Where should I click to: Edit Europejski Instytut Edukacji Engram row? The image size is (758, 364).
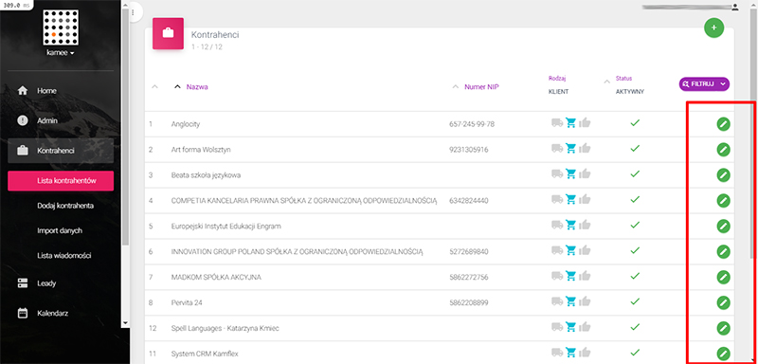click(x=723, y=227)
